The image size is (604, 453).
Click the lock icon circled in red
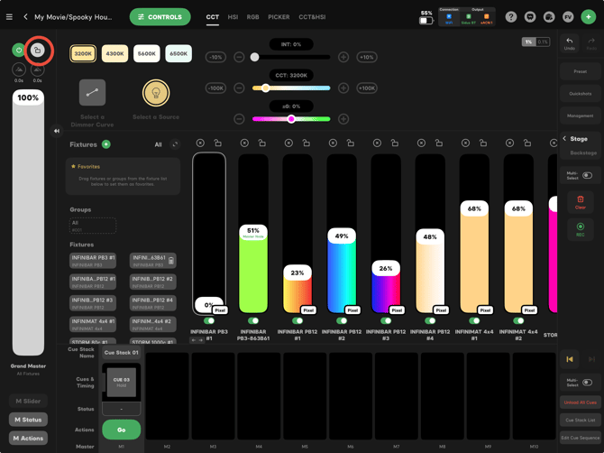click(37, 51)
